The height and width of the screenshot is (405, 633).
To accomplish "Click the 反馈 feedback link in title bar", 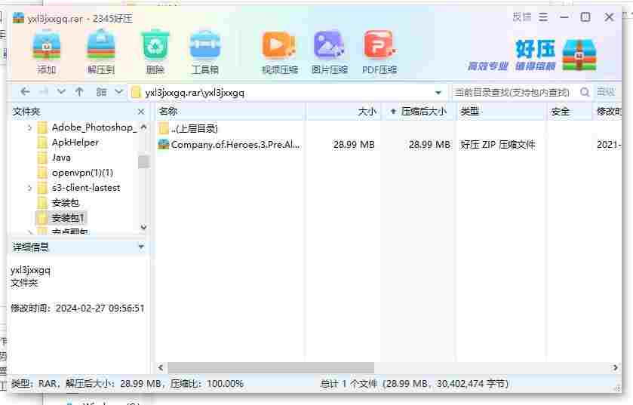I will coord(522,17).
